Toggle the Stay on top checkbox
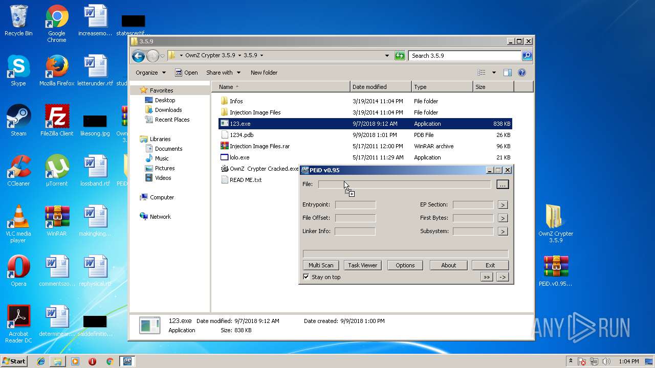 [306, 277]
